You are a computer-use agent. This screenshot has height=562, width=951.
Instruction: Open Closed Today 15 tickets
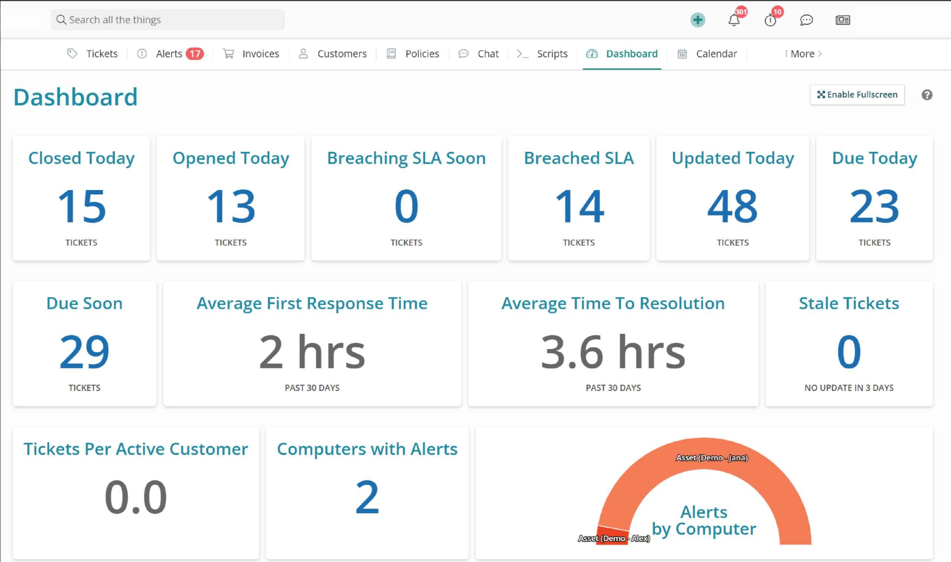tap(81, 206)
